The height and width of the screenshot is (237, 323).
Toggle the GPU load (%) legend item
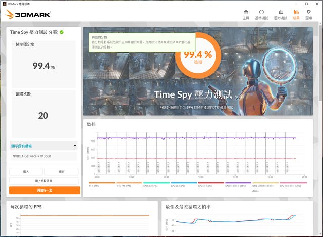tap(205, 185)
